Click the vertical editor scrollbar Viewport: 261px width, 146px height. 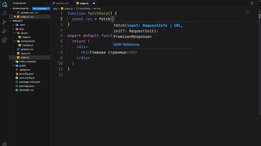coord(259,63)
